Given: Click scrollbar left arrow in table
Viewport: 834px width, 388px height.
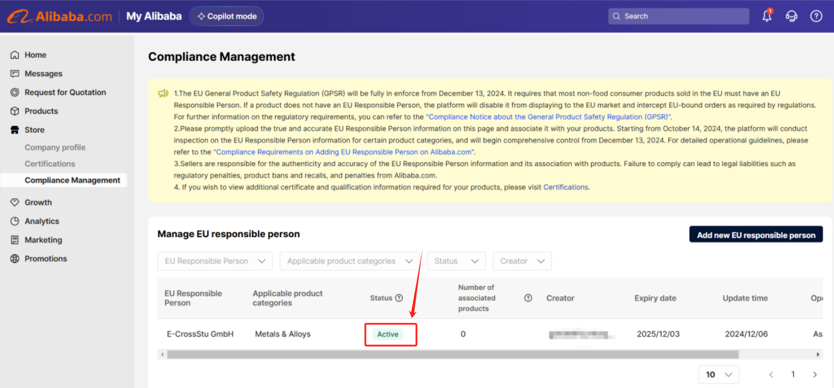Looking at the screenshot, I should (163, 355).
